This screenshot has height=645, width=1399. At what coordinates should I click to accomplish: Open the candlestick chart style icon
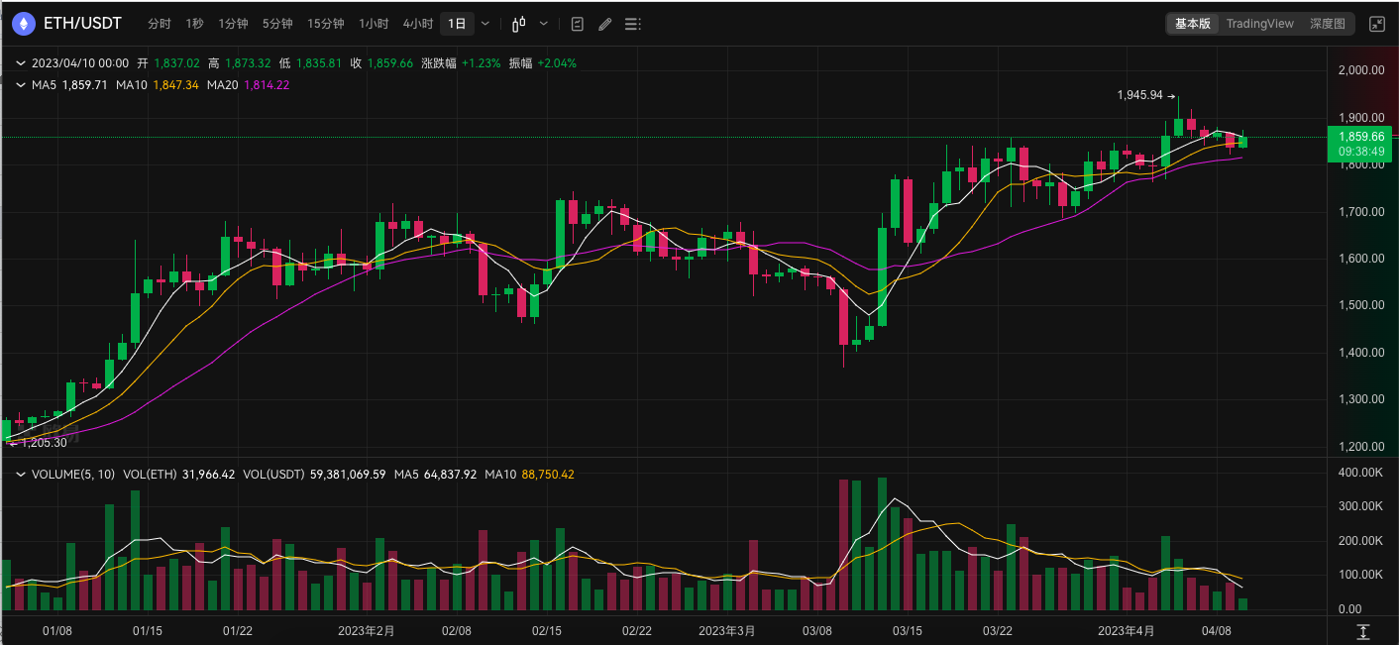click(x=518, y=24)
